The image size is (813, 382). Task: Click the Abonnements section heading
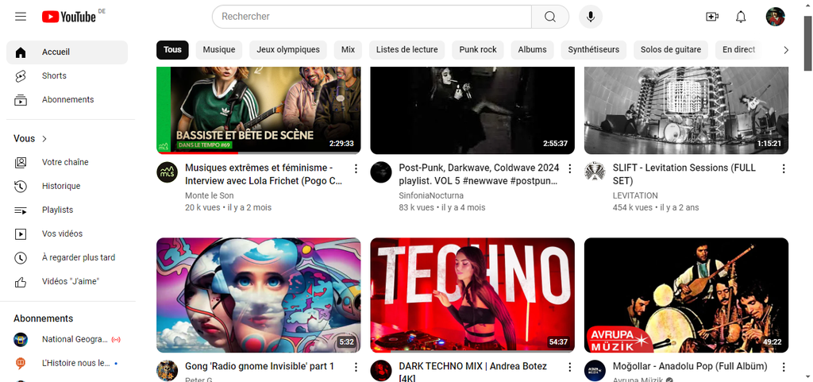pyautogui.click(x=43, y=318)
